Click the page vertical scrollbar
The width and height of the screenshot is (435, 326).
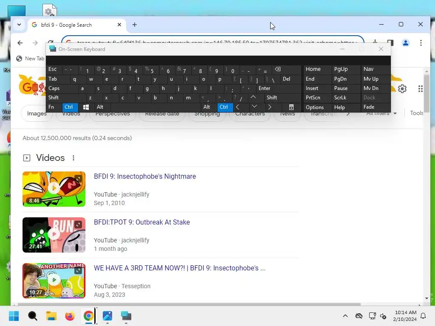[x=427, y=94]
